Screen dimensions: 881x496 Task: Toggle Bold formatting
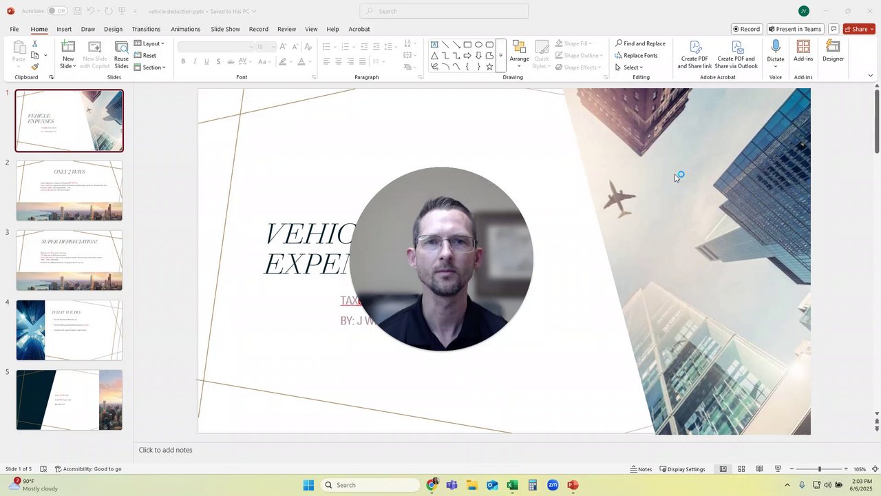pos(183,61)
